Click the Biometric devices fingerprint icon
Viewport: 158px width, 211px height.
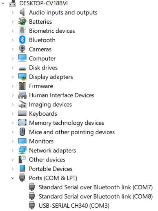[x=22, y=31]
